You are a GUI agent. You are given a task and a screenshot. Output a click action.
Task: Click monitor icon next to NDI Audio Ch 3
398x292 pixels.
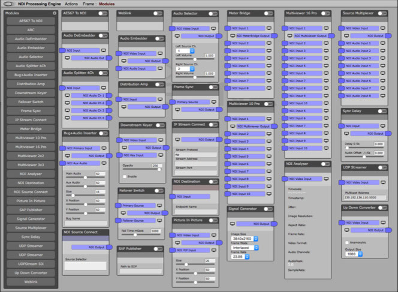67,110
